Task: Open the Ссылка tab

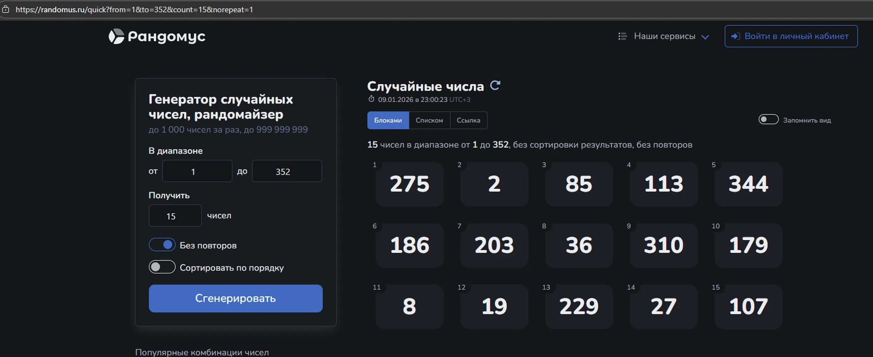Action: 468,120
